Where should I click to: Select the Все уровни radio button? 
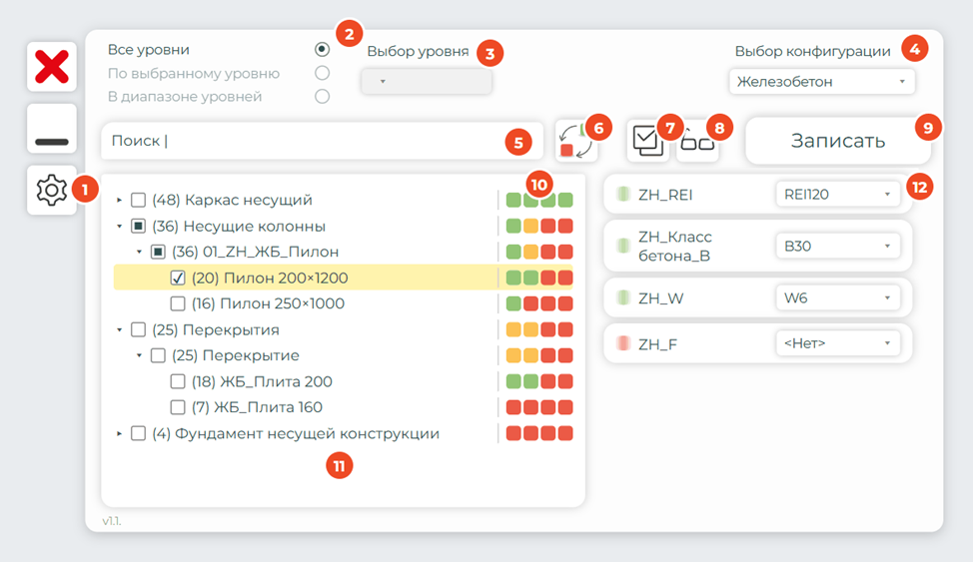click(x=322, y=49)
